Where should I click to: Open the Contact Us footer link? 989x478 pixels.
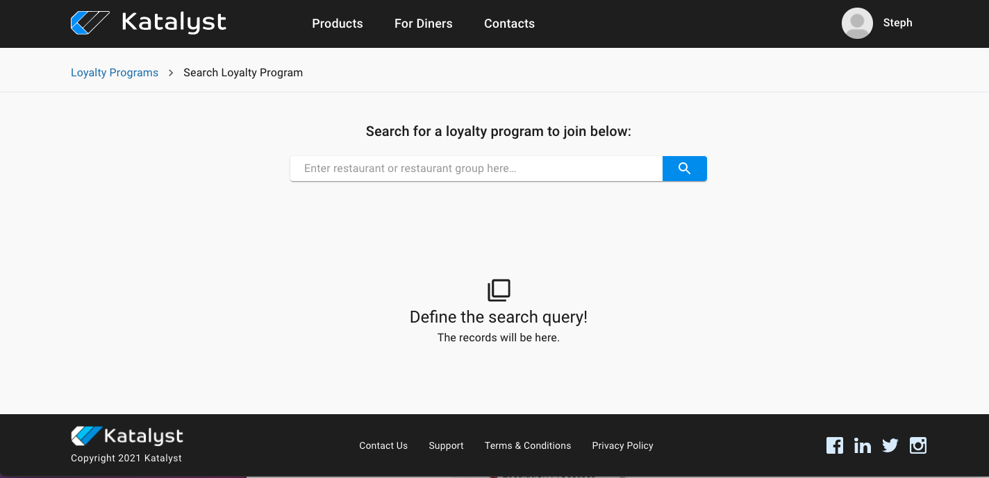[383, 445]
